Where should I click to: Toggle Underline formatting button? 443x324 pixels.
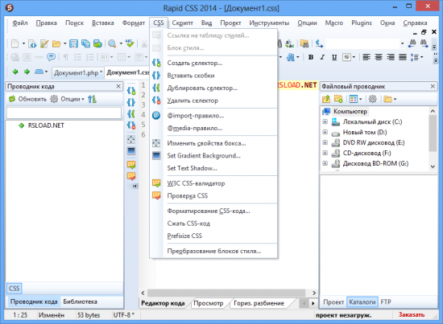(334, 57)
